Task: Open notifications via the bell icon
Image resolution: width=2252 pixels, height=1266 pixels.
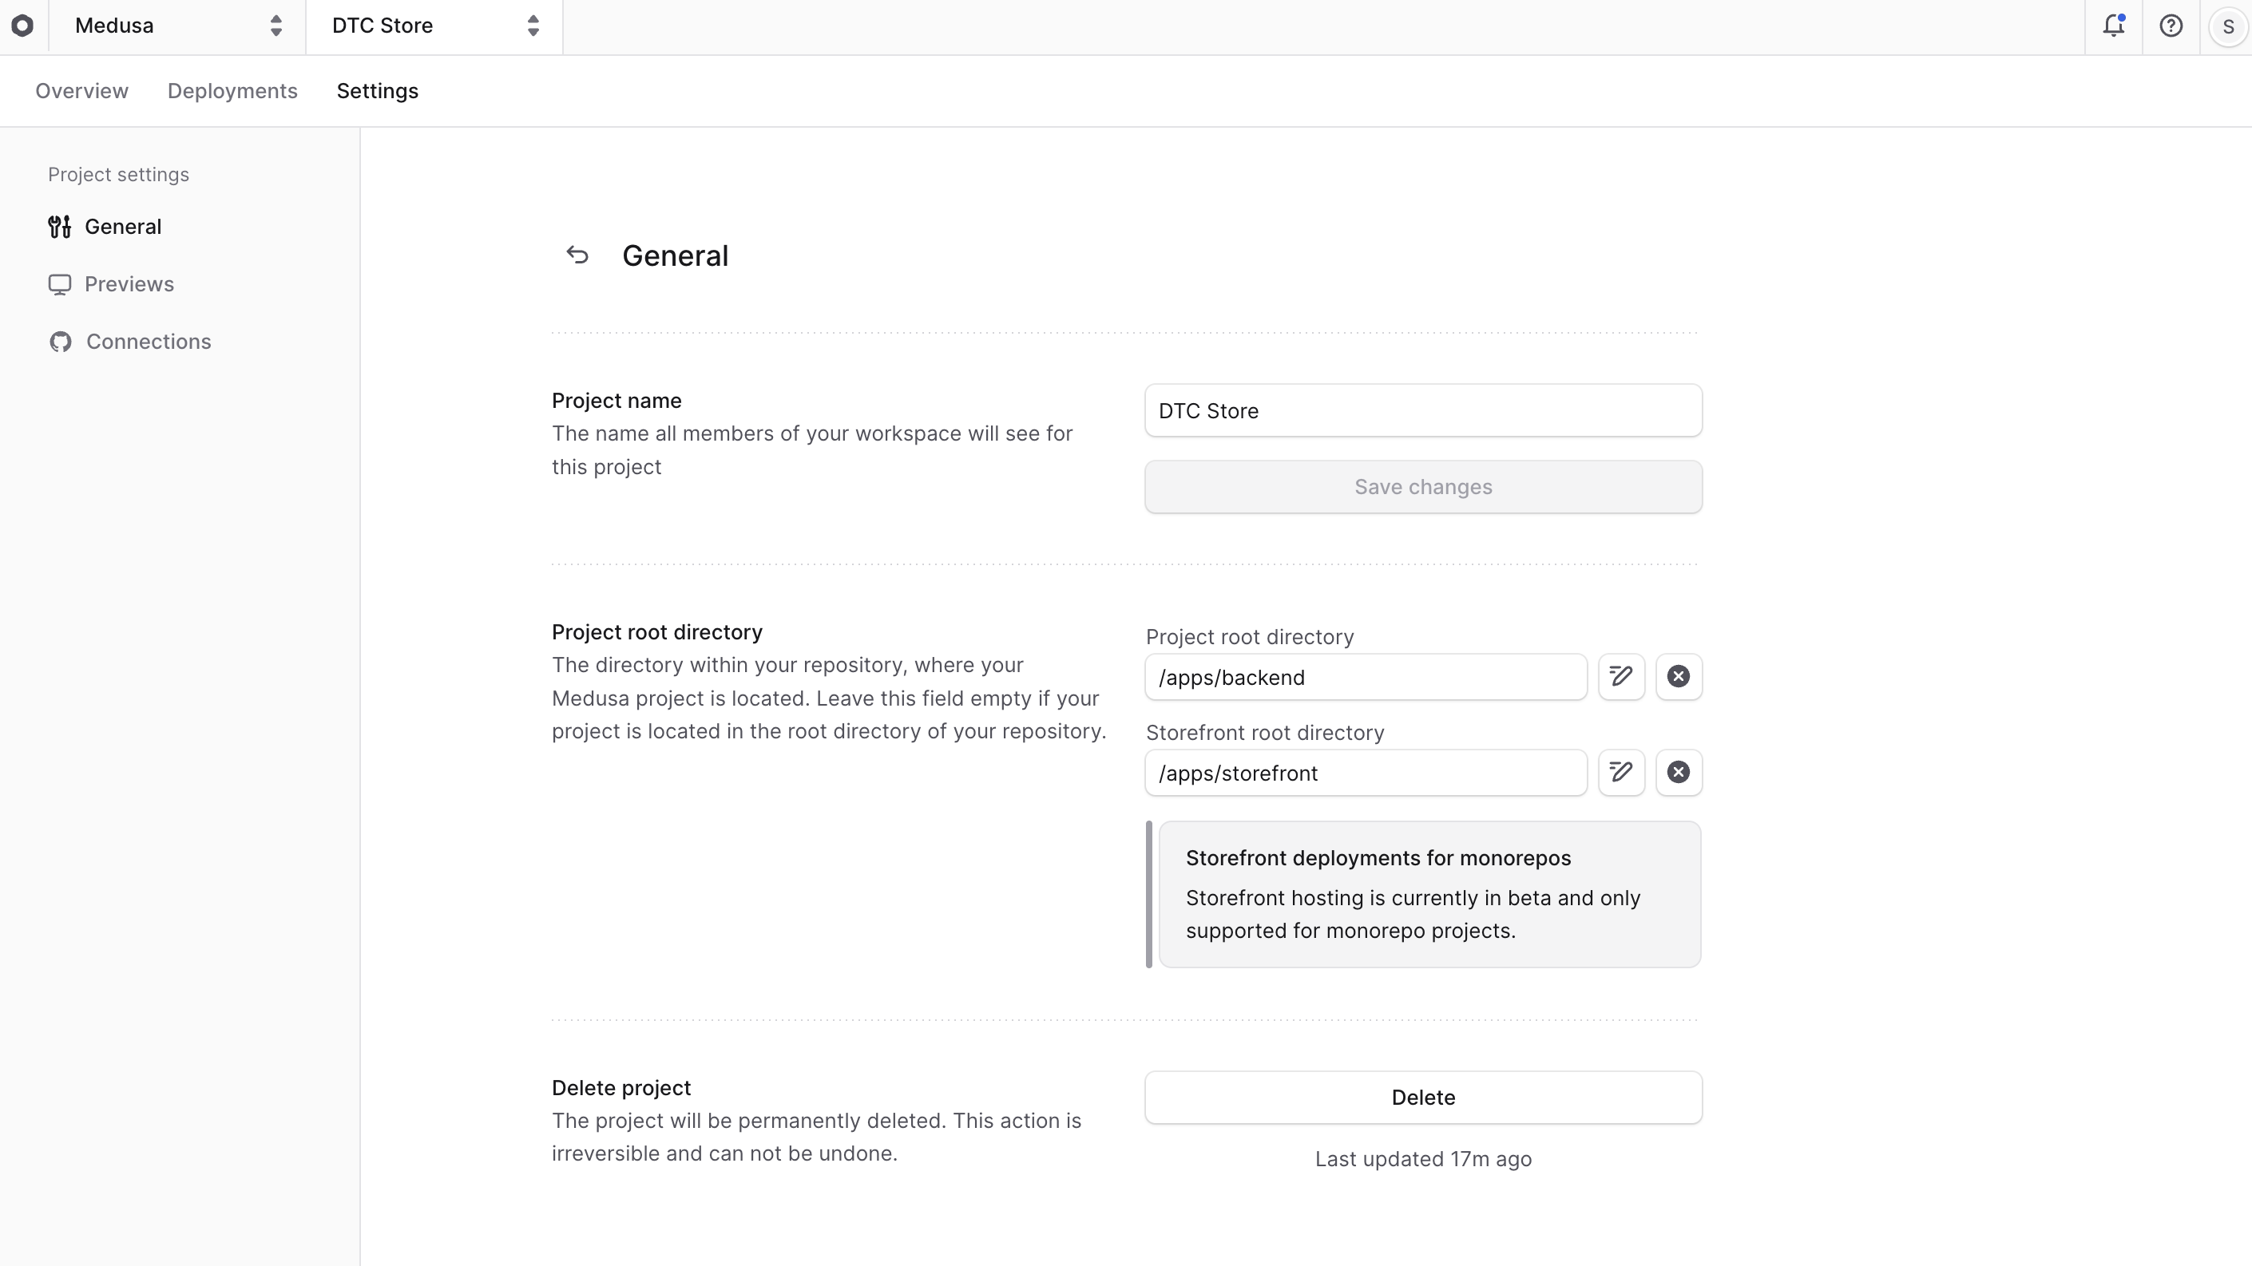Action: 2115,26
